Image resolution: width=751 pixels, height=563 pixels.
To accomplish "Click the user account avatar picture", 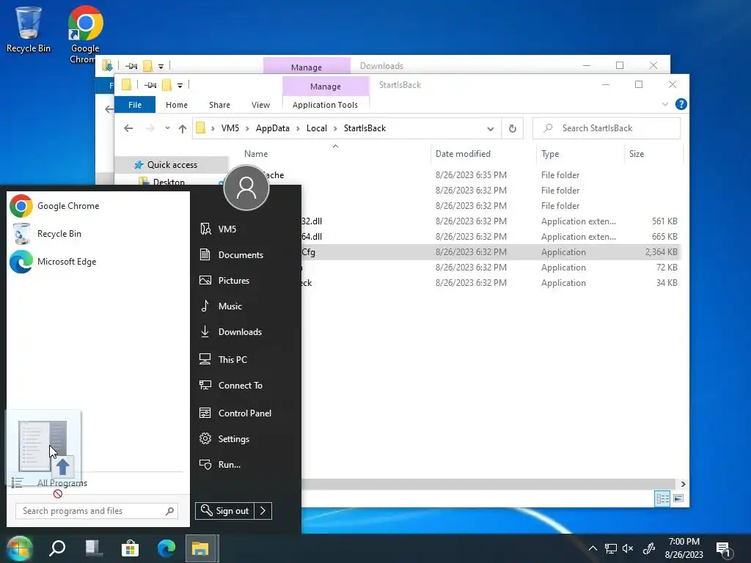I will [x=246, y=188].
